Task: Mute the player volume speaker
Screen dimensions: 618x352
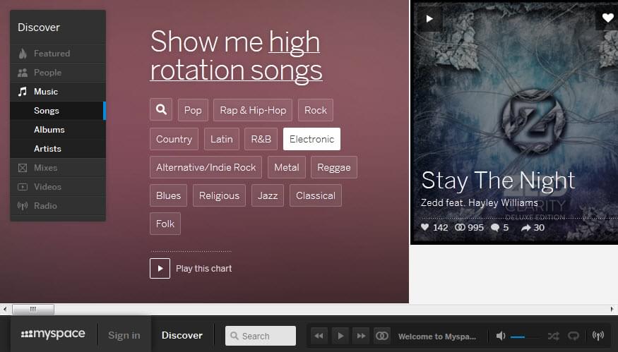Action: point(501,336)
